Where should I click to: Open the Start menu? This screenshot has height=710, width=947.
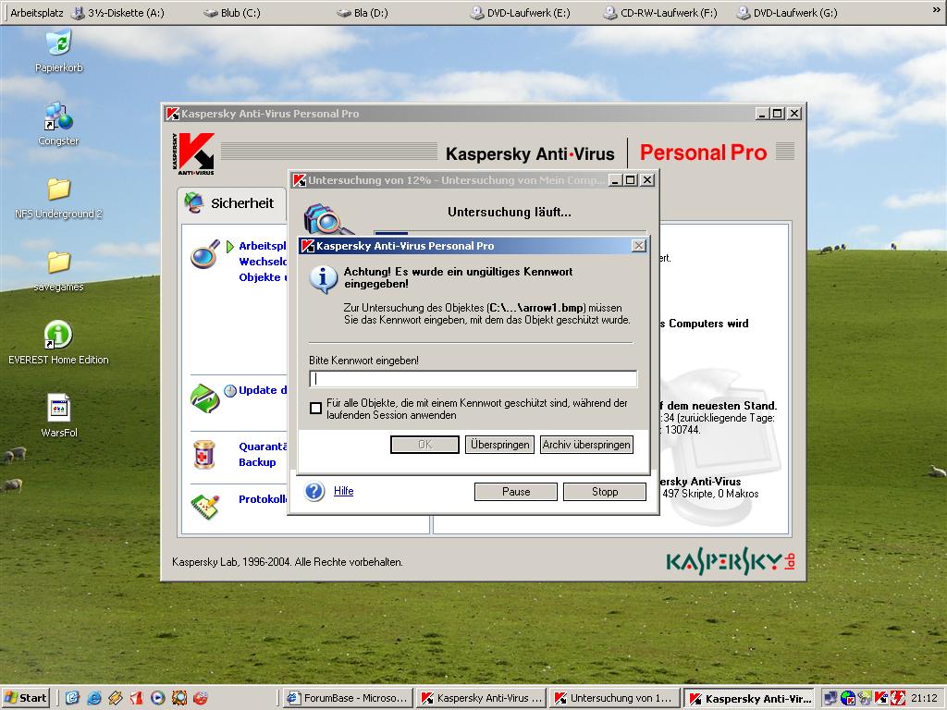click(26, 698)
